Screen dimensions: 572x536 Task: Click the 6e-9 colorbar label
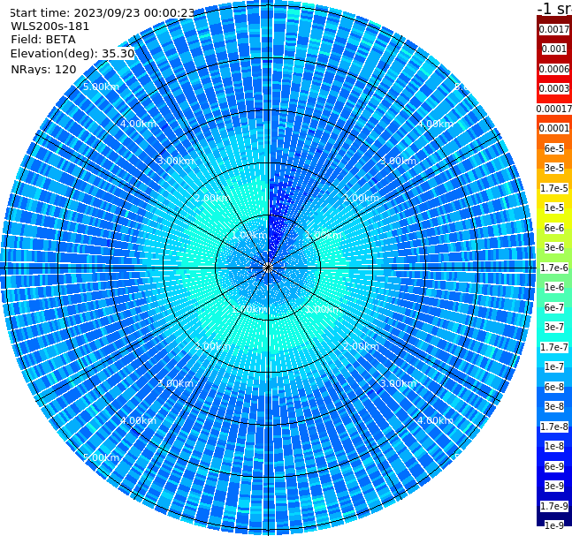tap(554, 466)
